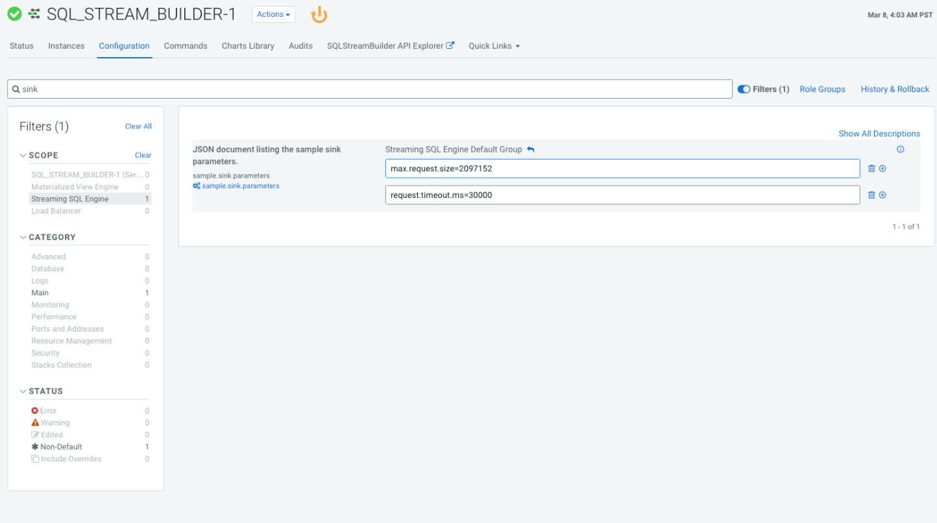Viewport: 937px width, 523px height.
Task: Filter category by Database
Action: click(90, 269)
